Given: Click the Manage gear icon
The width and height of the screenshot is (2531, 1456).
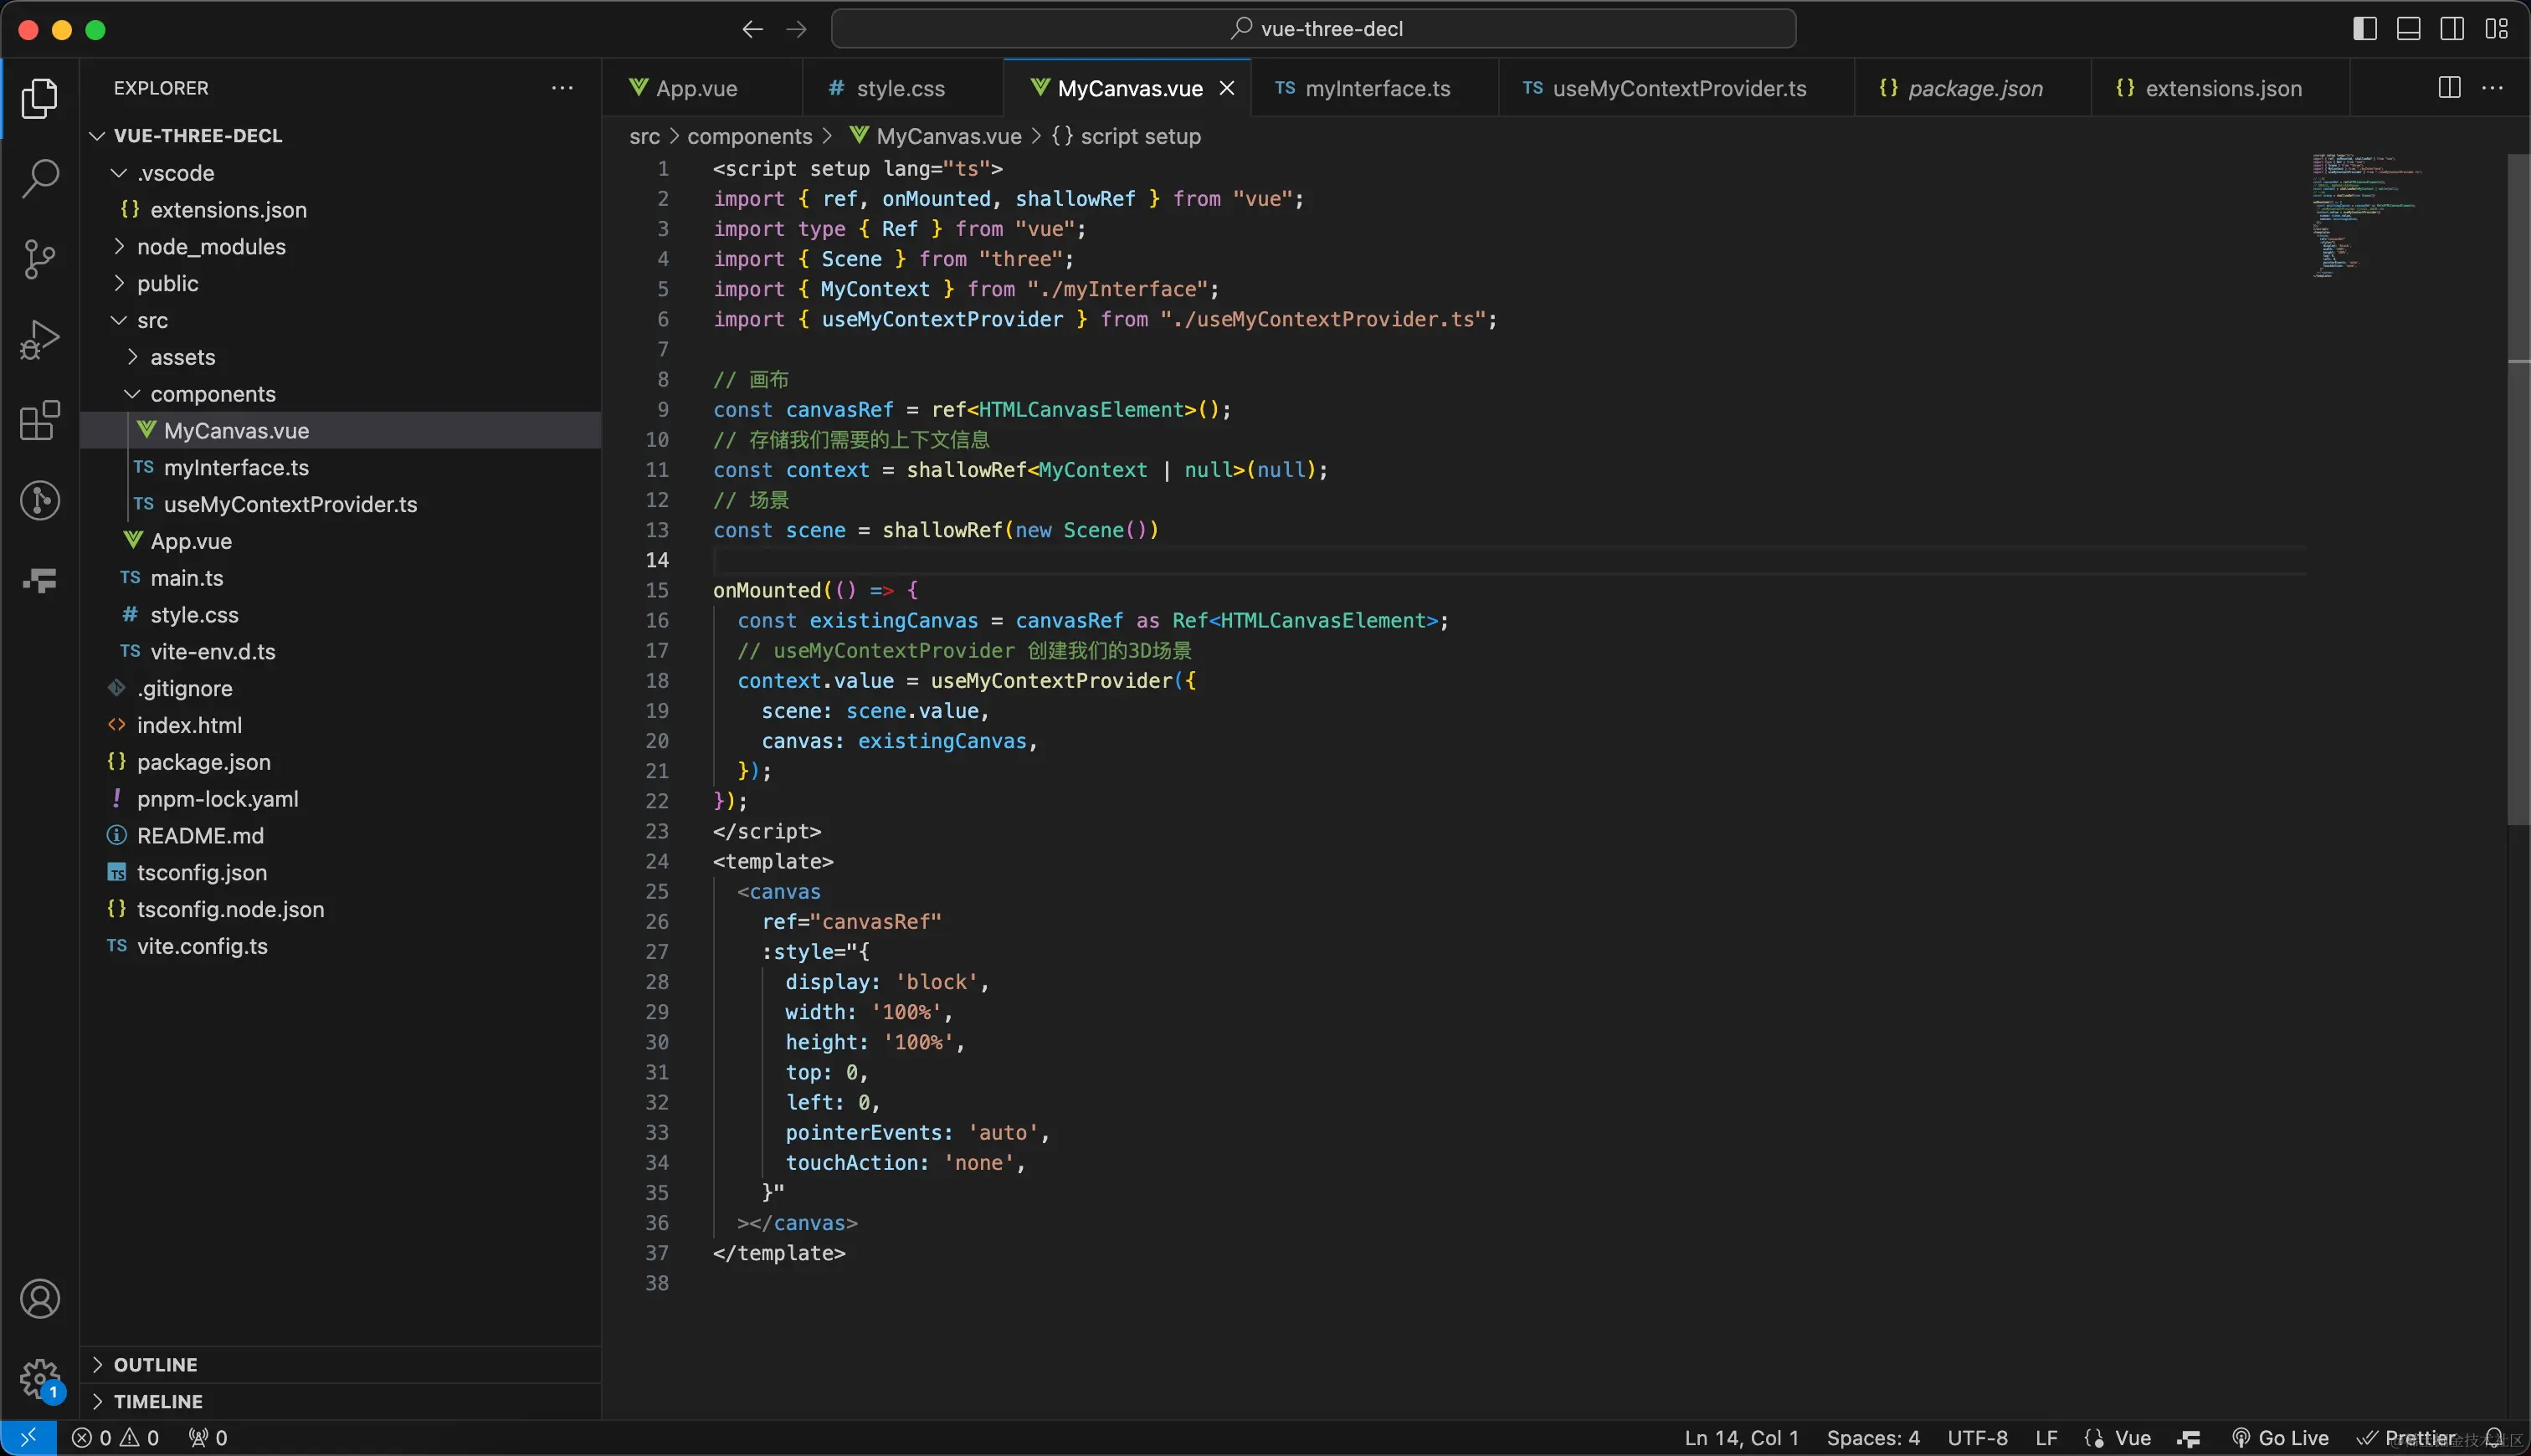Looking at the screenshot, I should point(40,1379).
